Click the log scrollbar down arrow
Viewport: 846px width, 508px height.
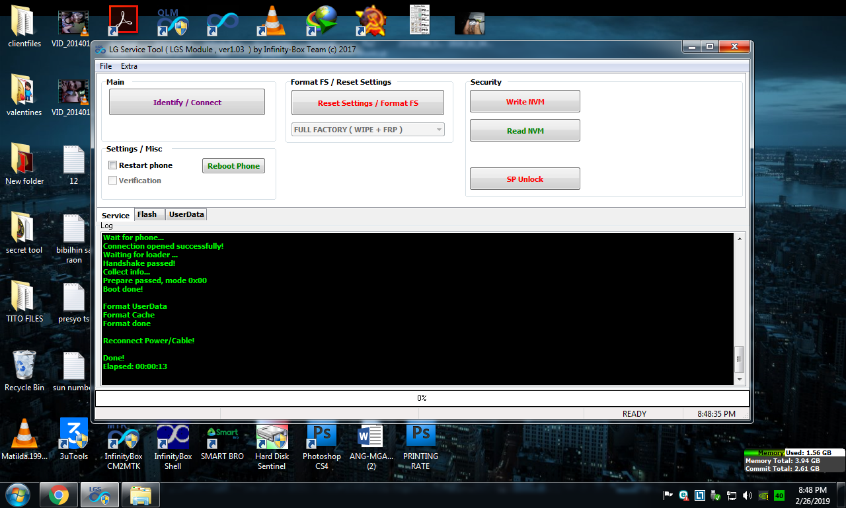tap(740, 379)
